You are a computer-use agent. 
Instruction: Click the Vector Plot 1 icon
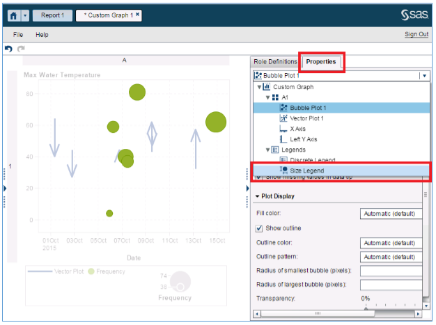[x=283, y=118]
